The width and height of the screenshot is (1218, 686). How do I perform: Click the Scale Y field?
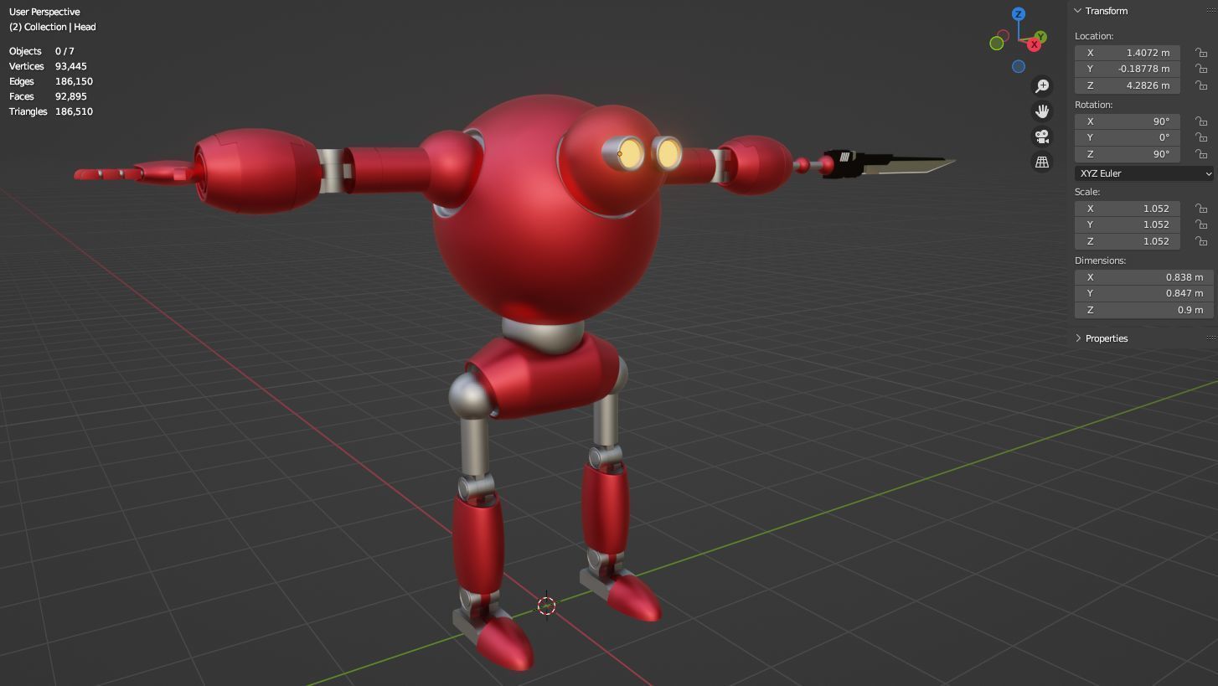tap(1128, 224)
